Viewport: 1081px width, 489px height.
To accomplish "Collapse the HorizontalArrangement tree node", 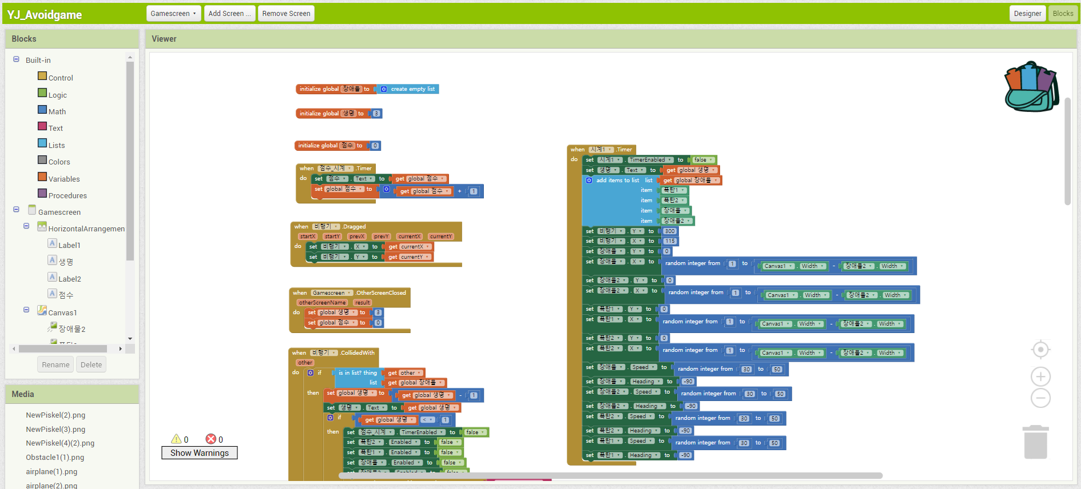I will (26, 226).
